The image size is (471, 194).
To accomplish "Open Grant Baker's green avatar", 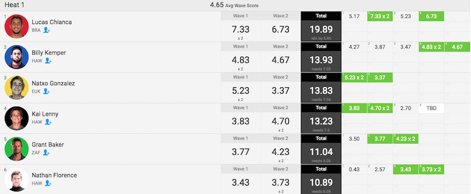I will tap(17, 149).
